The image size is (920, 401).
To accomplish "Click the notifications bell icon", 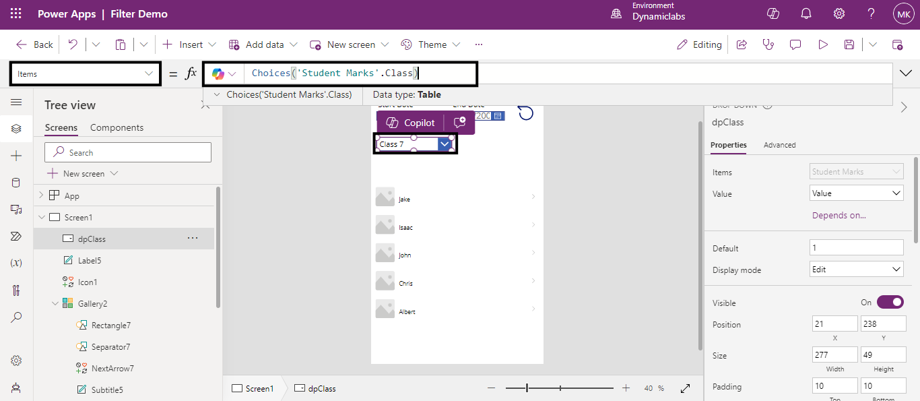I will [x=806, y=13].
